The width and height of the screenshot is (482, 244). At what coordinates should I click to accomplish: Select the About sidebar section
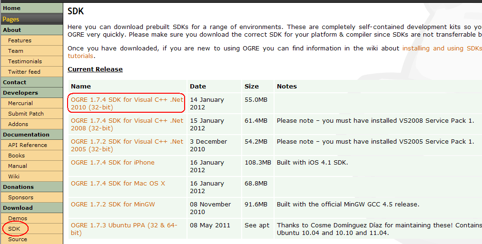point(32,30)
